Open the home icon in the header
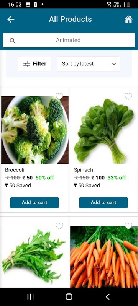This screenshot has height=306, width=138. click(128, 19)
